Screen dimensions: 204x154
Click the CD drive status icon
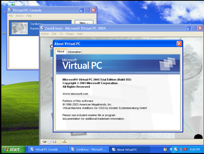pyautogui.click(x=49, y=142)
